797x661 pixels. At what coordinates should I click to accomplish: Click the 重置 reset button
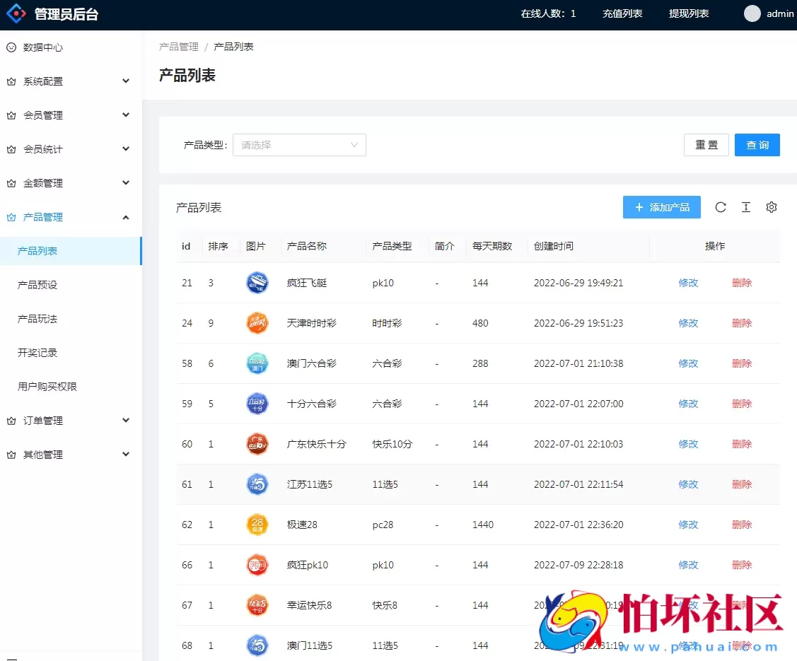click(706, 145)
